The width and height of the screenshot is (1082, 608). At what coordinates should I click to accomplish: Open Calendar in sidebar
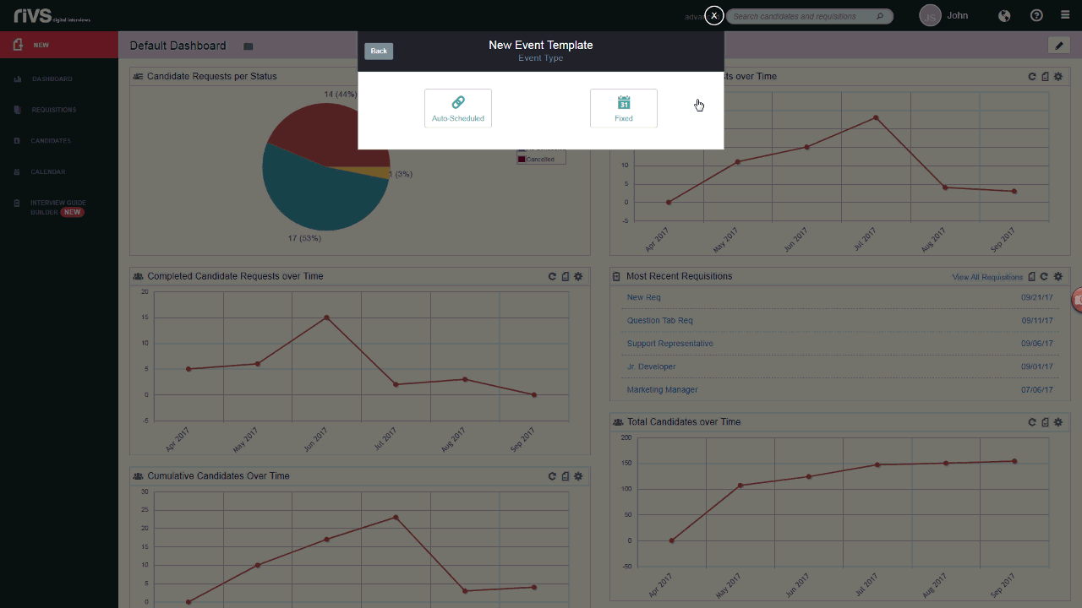48,171
